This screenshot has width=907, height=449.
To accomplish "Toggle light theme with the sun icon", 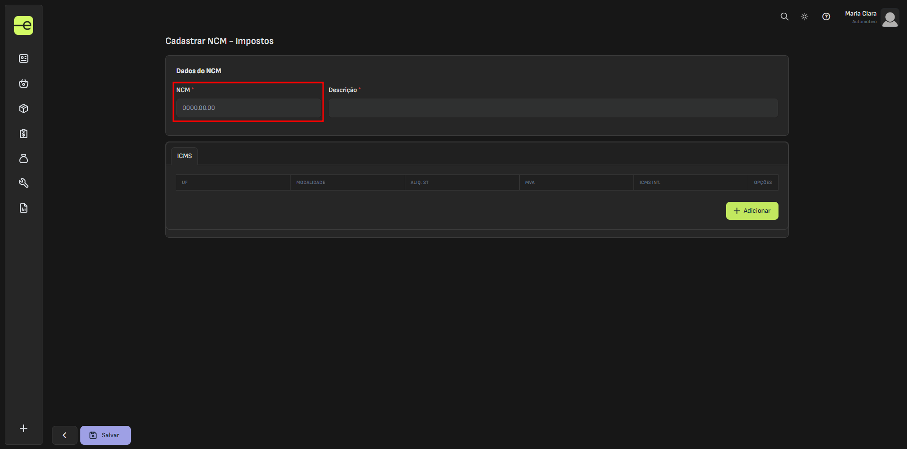I will [x=804, y=17].
